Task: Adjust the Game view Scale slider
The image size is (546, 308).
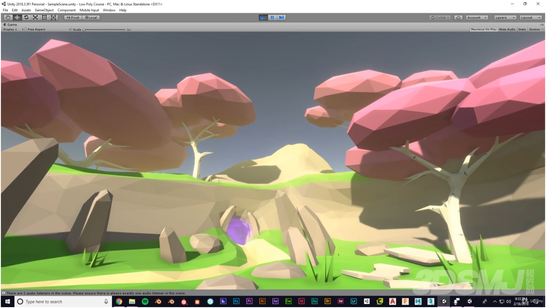Action: [x=105, y=30]
